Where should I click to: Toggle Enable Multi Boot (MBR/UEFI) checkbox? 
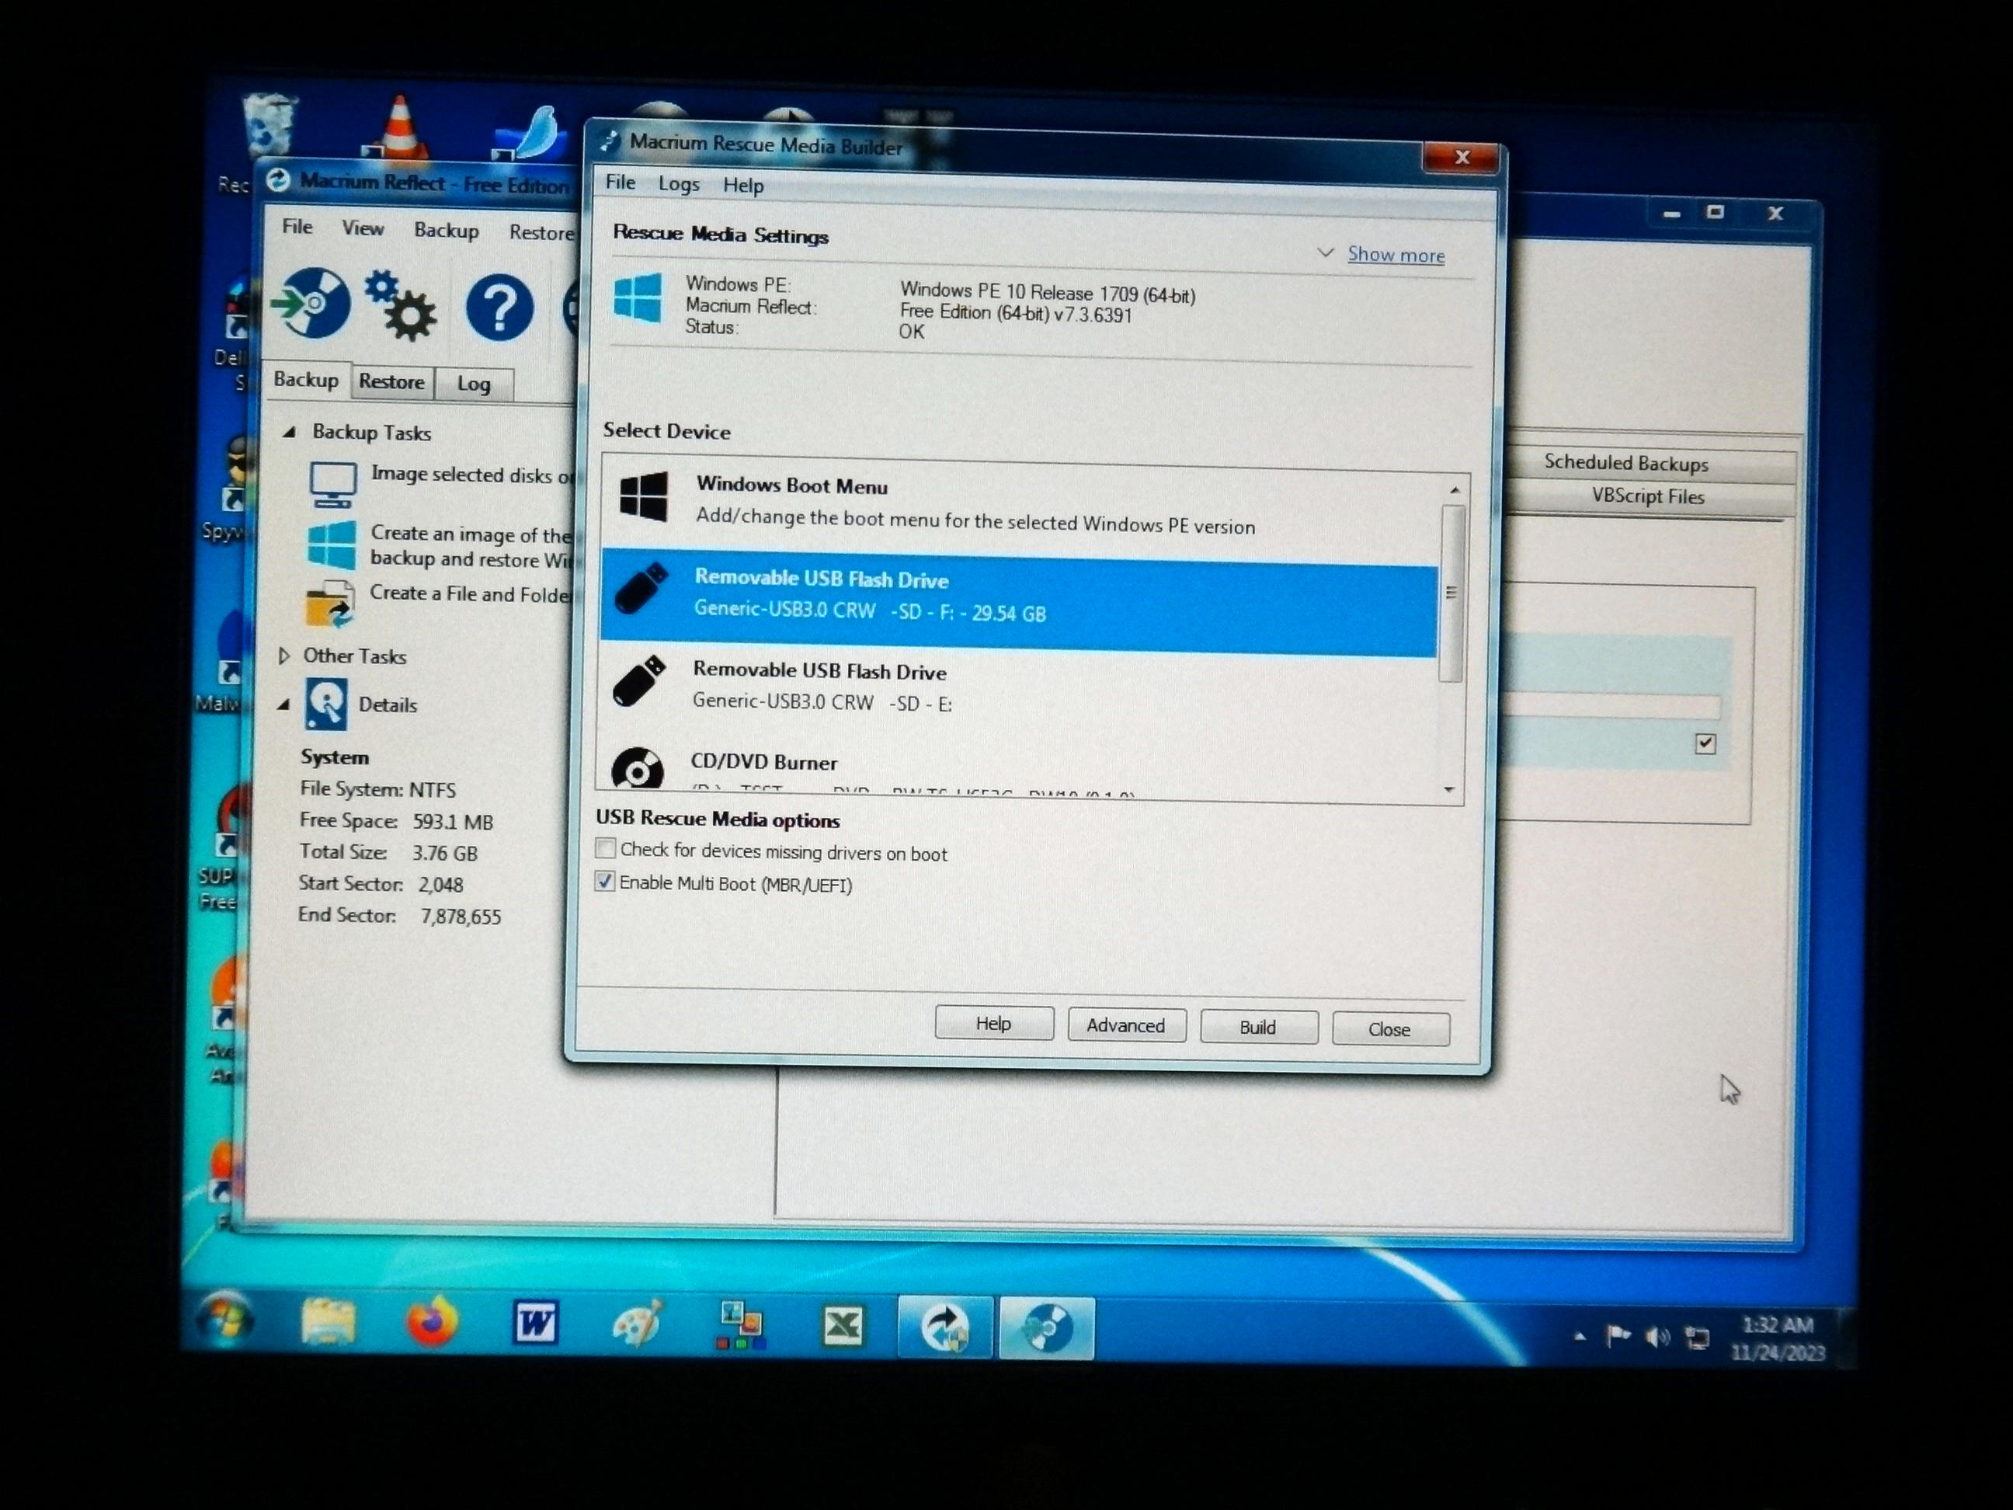(x=604, y=881)
